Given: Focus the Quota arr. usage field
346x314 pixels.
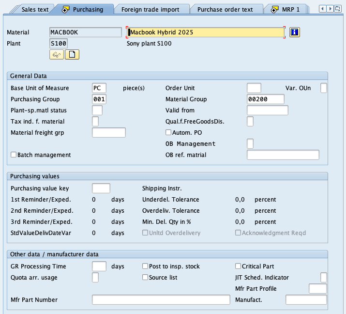Looking at the screenshot, I should [x=95, y=277].
